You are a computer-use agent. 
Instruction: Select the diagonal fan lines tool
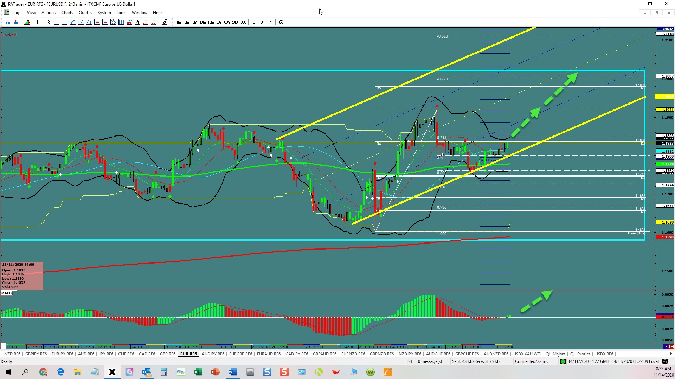click(x=113, y=22)
